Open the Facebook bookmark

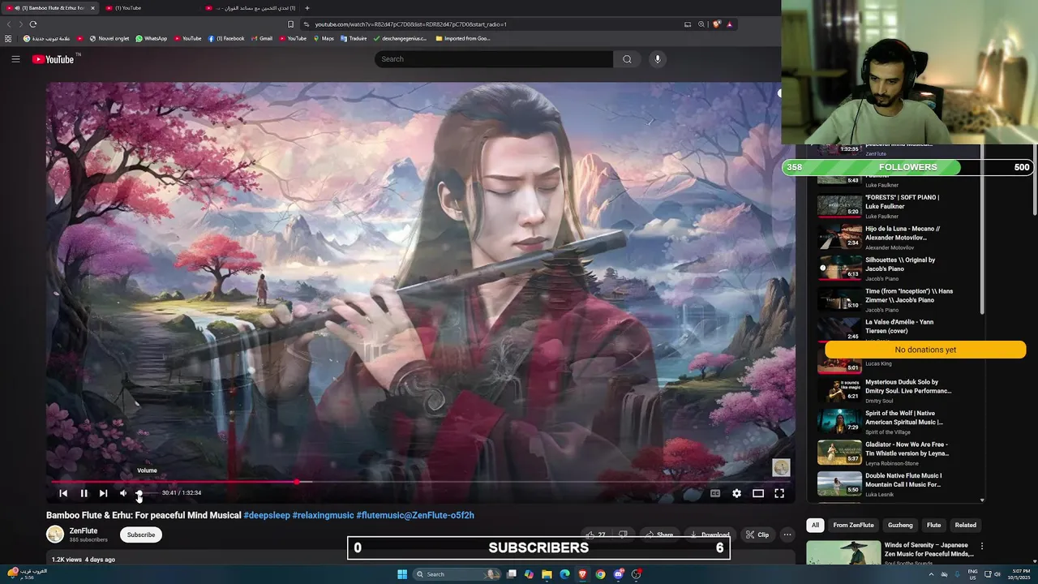(x=226, y=38)
